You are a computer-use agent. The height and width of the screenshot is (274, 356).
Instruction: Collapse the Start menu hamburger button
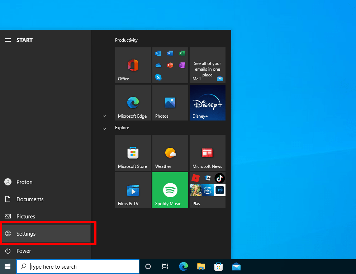pos(8,40)
